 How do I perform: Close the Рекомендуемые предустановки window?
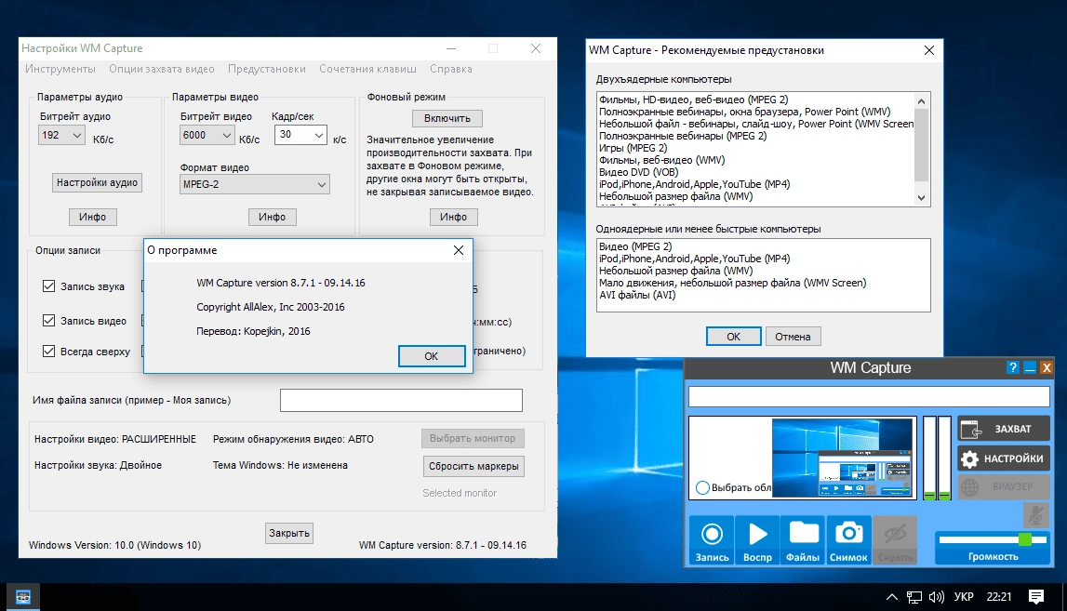pos(929,50)
